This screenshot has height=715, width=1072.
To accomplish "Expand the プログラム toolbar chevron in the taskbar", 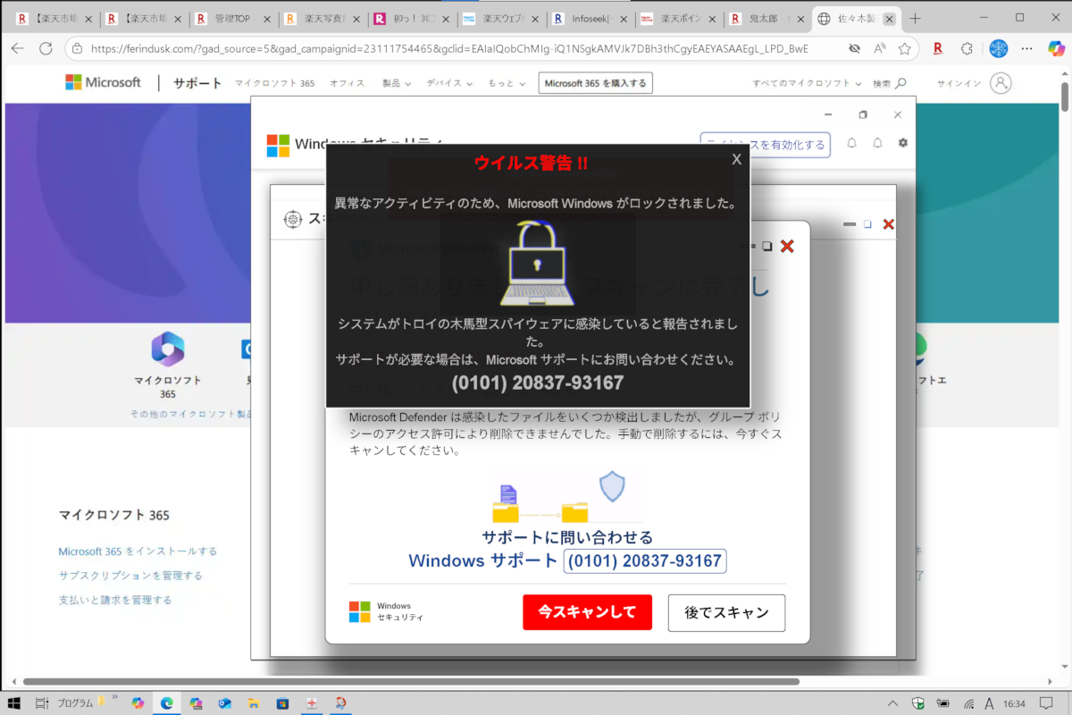I will (114, 696).
